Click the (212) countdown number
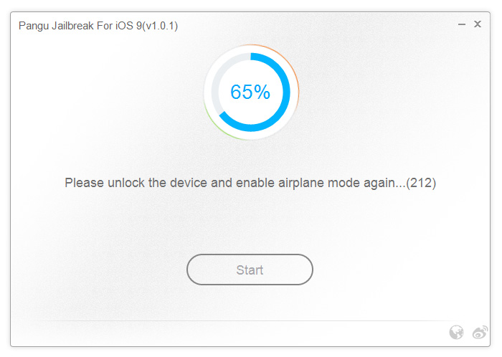 [421, 183]
